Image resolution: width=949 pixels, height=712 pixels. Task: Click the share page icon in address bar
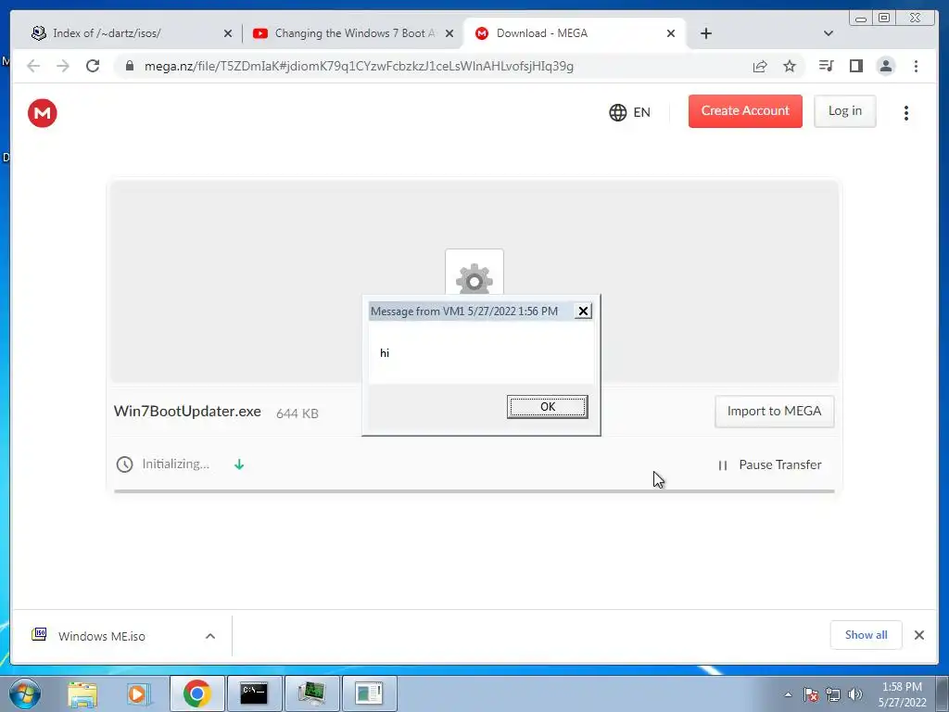coord(760,66)
